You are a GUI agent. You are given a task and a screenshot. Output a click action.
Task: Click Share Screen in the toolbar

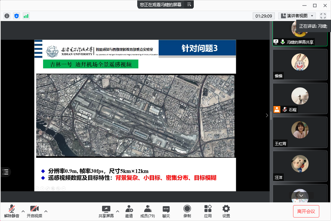(x=106, y=211)
